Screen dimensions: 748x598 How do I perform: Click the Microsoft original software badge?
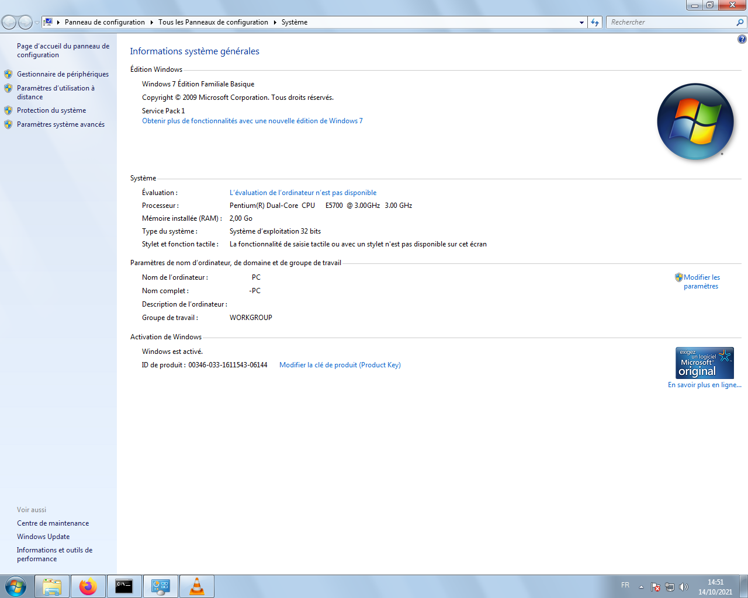coord(705,363)
